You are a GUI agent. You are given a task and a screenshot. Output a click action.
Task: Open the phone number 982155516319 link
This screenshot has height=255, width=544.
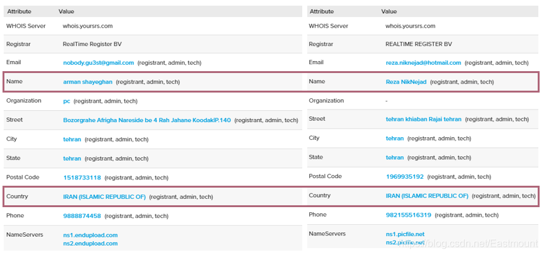point(409,215)
